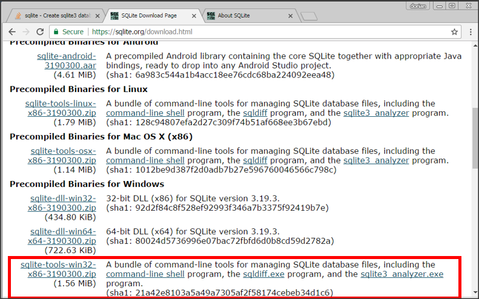Switch to the About SQLite tab
The height and width of the screenshot is (299, 479).
point(248,16)
